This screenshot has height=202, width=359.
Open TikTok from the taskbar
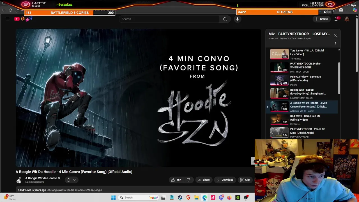tap(213, 198)
